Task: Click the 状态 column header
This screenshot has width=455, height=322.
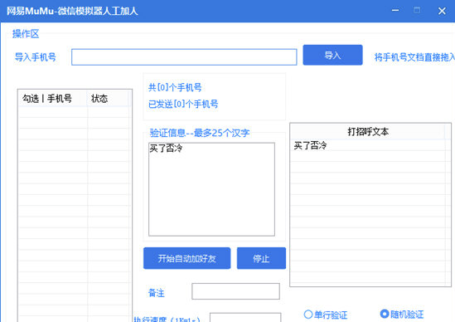Action: [108, 99]
